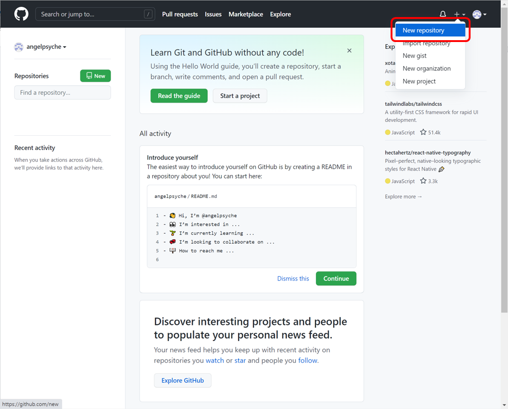Open Explore in top navigation
Screen dimensions: 508x409
281,14
